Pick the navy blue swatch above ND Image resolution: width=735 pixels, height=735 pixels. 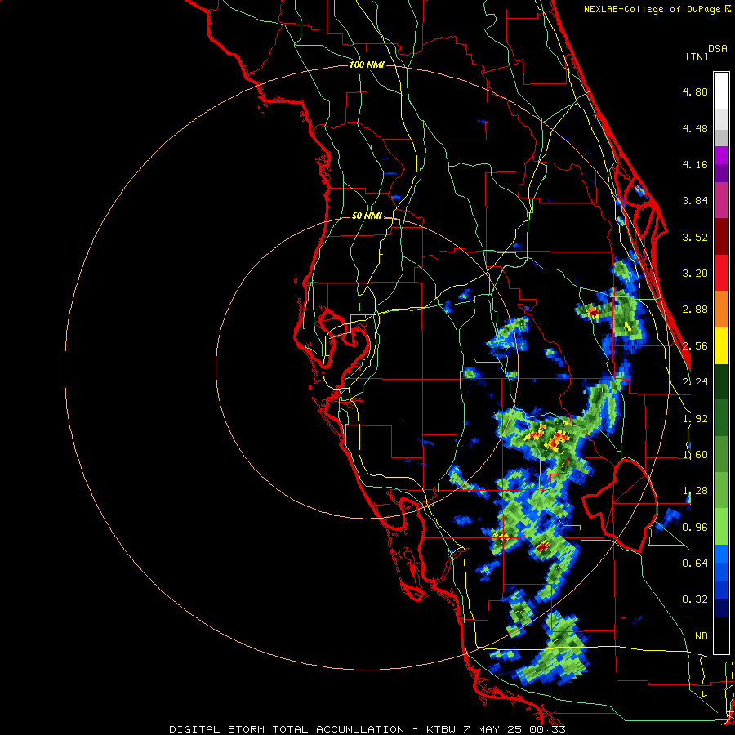tap(721, 608)
